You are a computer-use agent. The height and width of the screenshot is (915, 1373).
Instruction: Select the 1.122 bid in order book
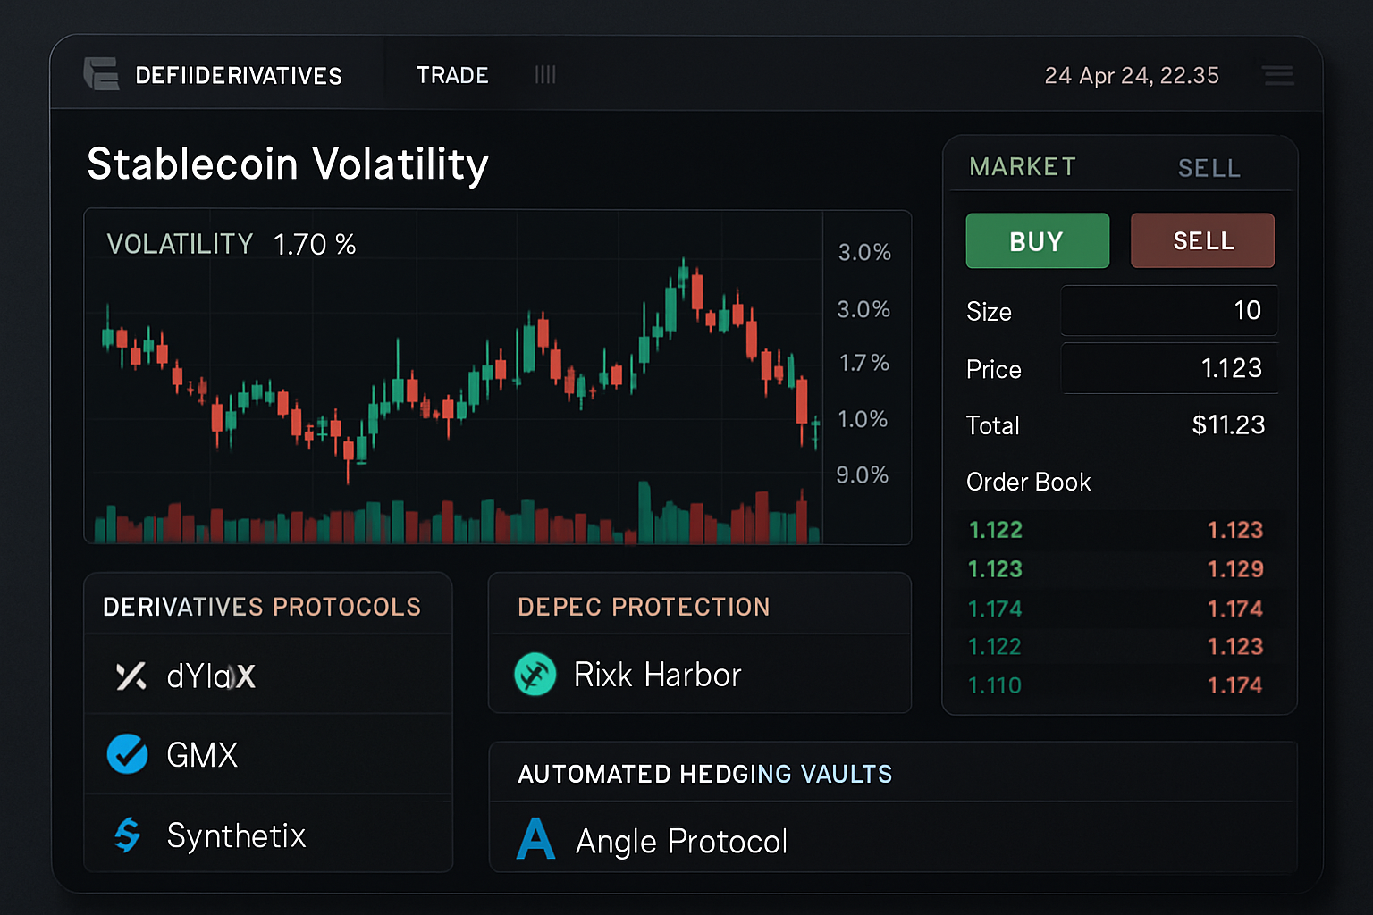pos(996,530)
